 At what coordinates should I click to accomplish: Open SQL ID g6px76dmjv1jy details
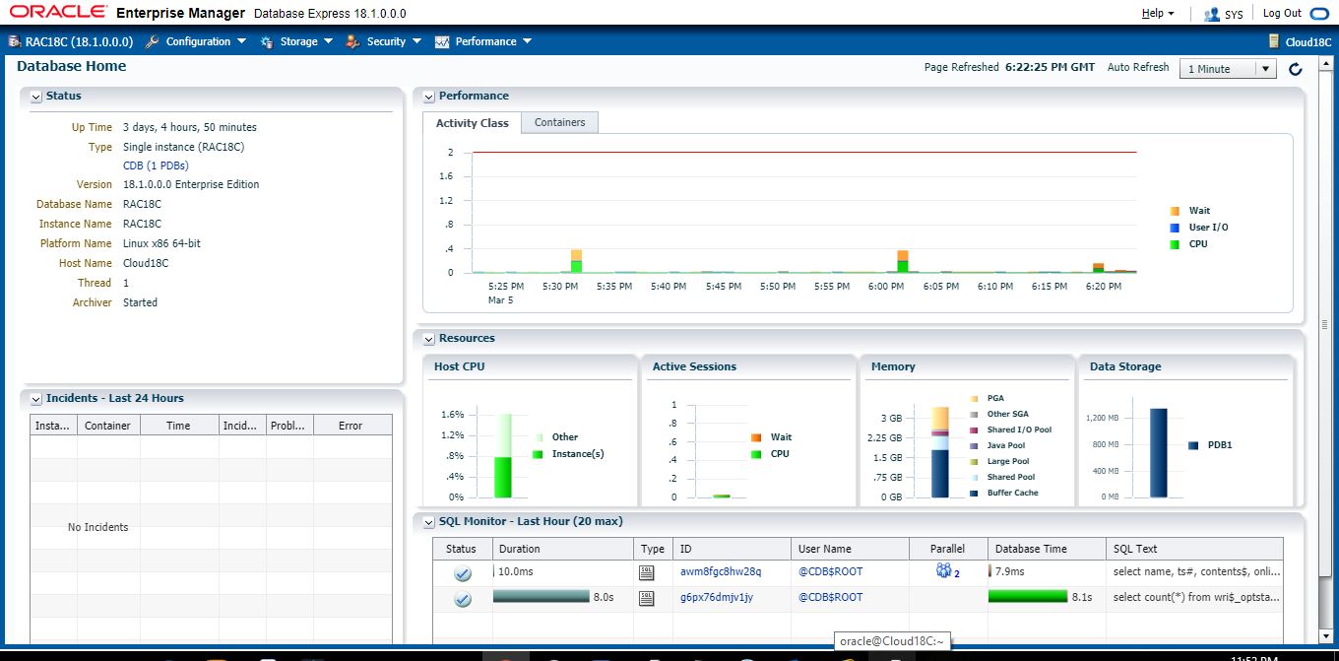click(x=717, y=597)
